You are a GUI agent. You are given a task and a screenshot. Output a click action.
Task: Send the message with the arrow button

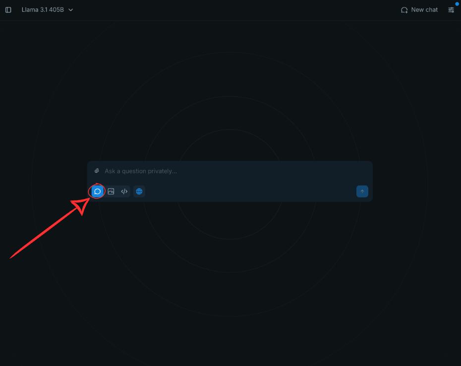click(362, 192)
